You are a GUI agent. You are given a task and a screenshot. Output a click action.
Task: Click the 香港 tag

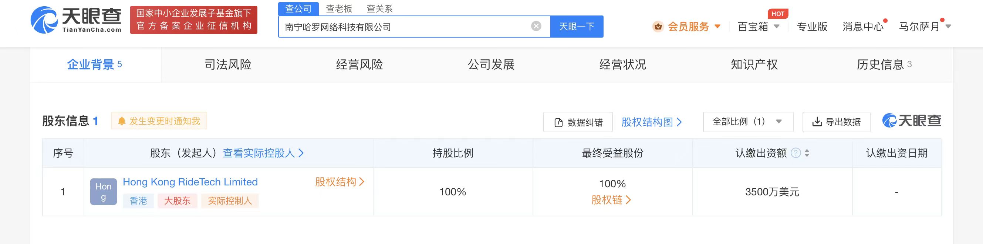tap(138, 201)
